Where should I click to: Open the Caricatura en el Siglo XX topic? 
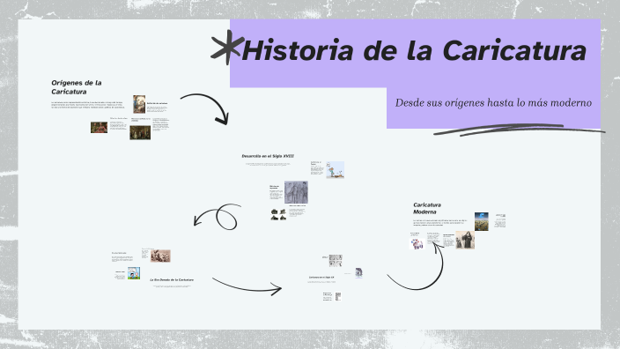coord(321,278)
